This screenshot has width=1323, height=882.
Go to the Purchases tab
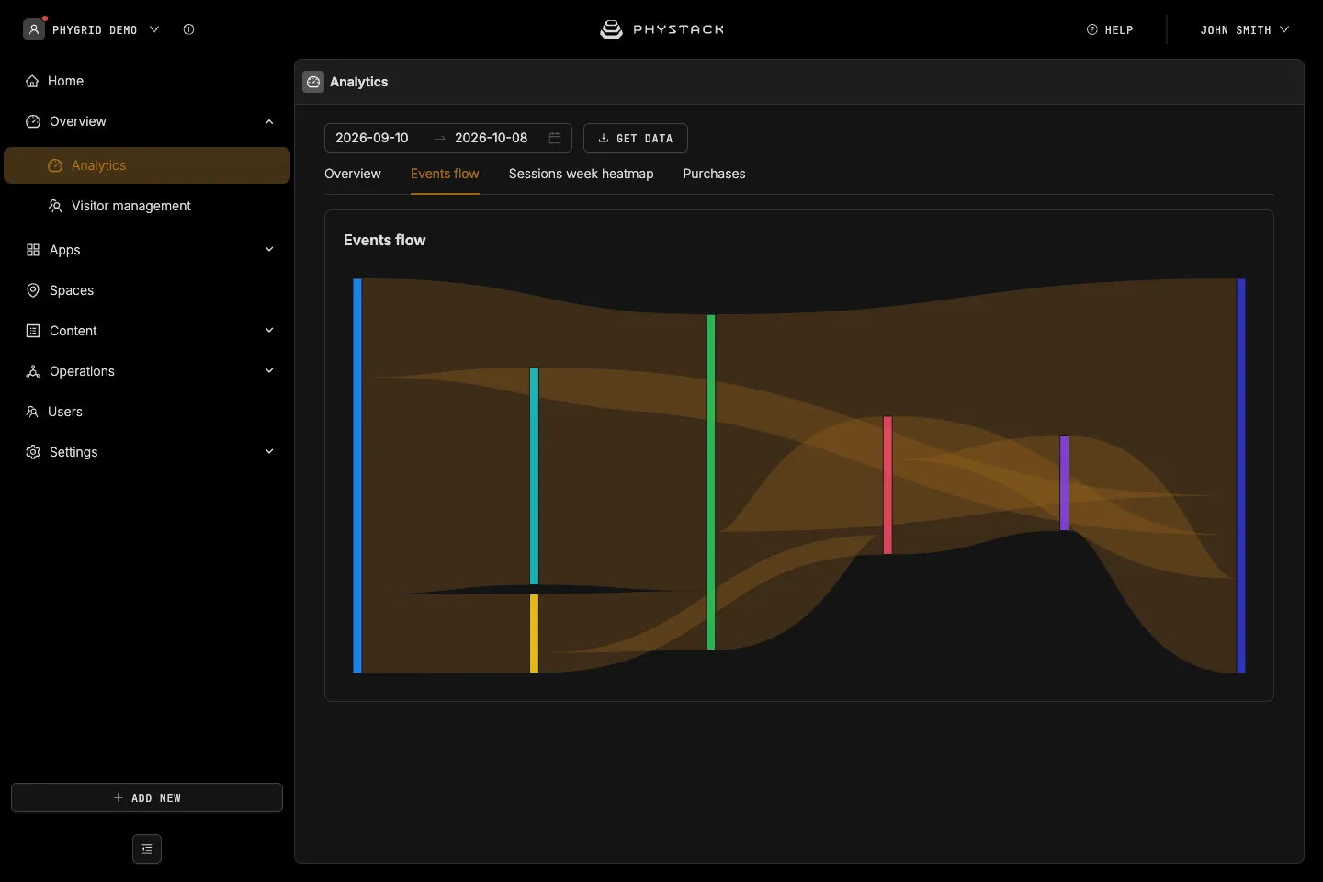714,174
